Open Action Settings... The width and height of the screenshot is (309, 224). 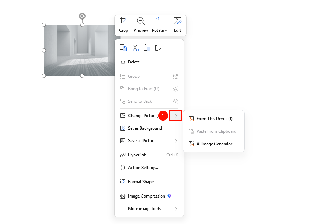pyautogui.click(x=149, y=168)
